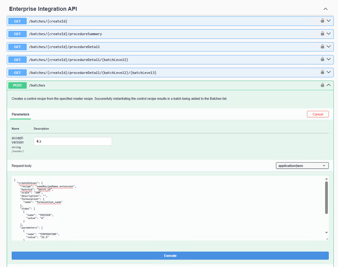
Task: Click the "25.5" value in JSON
Action: click(x=45, y=237)
